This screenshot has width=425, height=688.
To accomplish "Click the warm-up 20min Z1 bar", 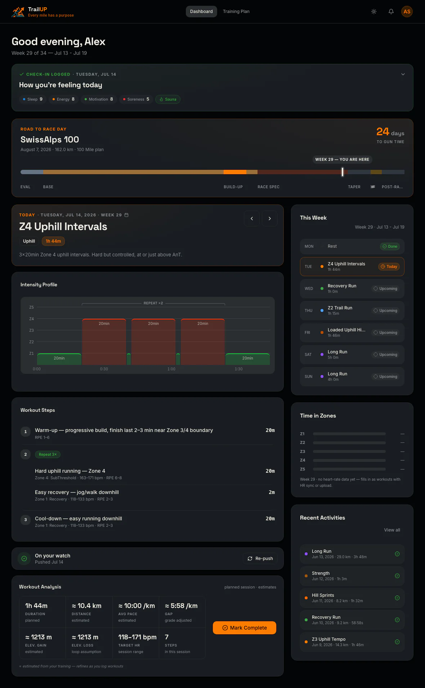I will point(59,359).
